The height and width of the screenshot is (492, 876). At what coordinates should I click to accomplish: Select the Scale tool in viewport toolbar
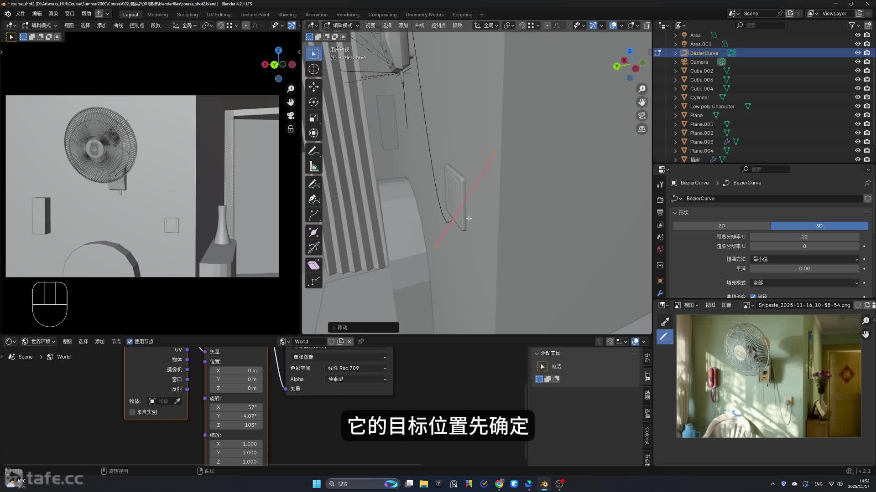click(313, 118)
